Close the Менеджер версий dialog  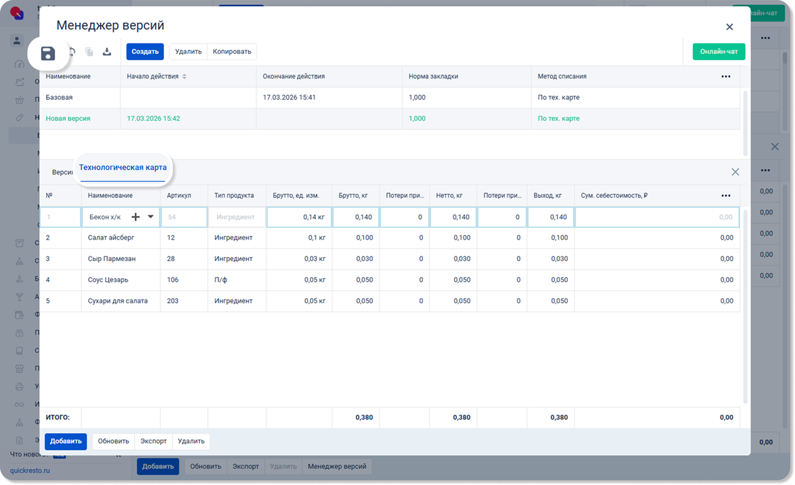[729, 27]
